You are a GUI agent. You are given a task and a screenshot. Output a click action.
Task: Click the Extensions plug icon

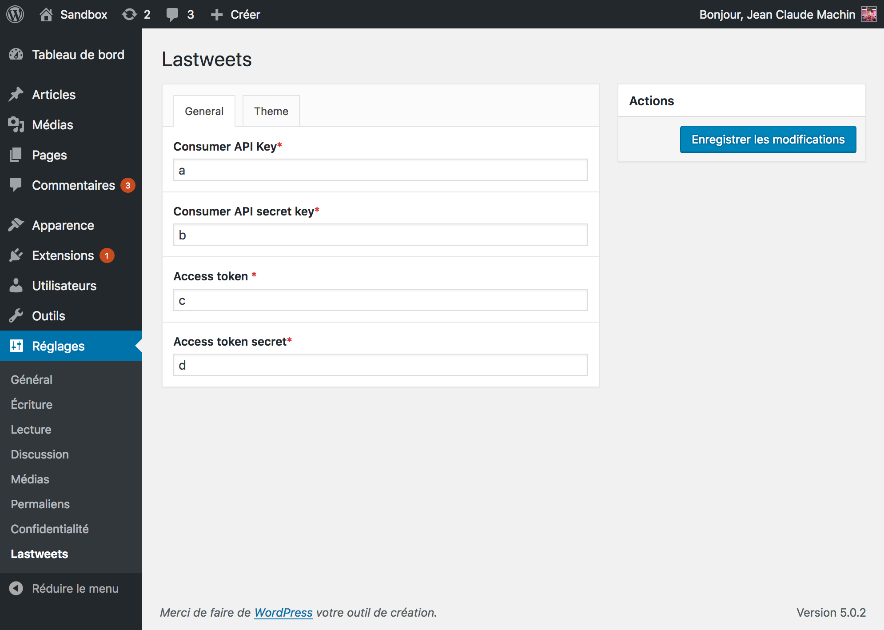(x=16, y=255)
